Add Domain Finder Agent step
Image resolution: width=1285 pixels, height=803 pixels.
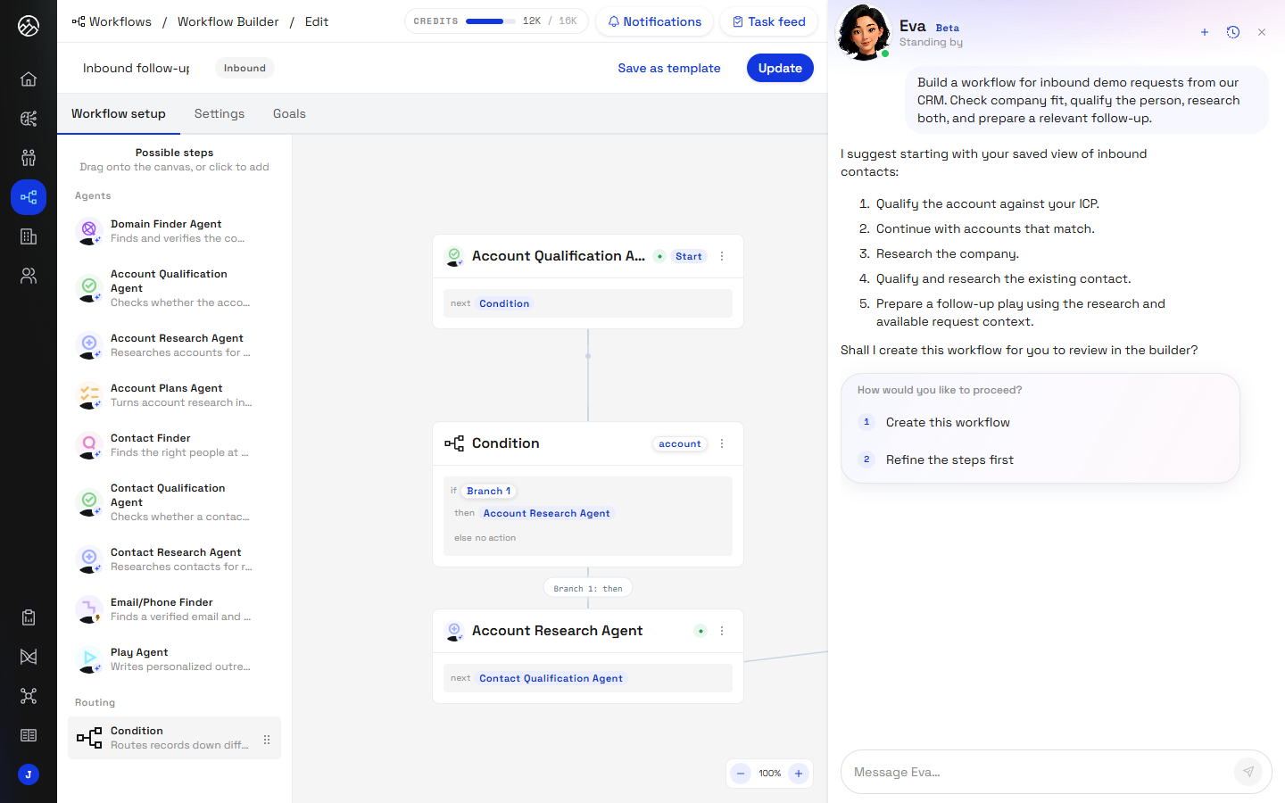click(x=174, y=231)
